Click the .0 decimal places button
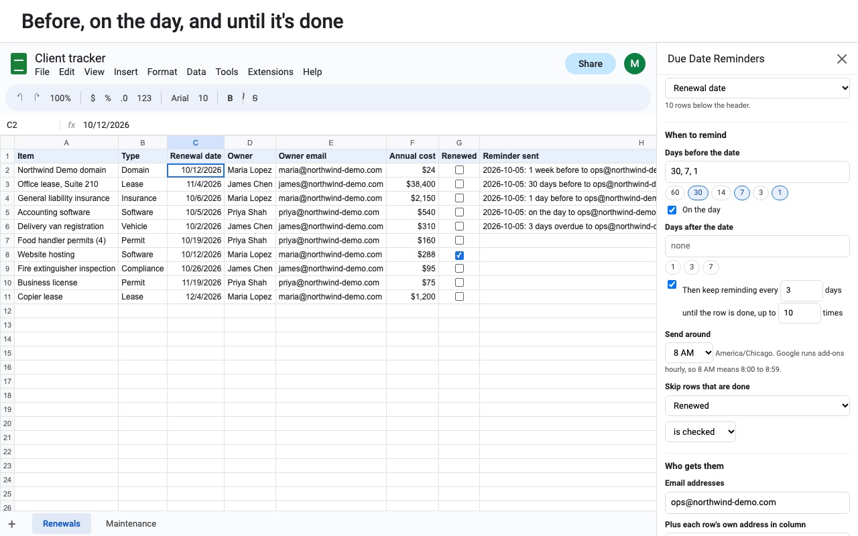Screen dimensions: 858x536 coord(124,98)
